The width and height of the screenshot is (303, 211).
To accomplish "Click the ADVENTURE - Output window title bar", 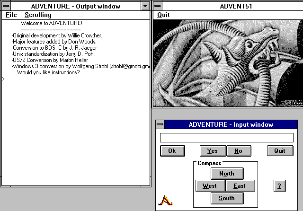I will 76,6.
